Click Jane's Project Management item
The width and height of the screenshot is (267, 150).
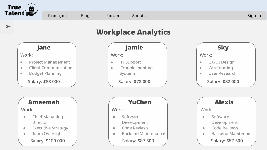50,62
